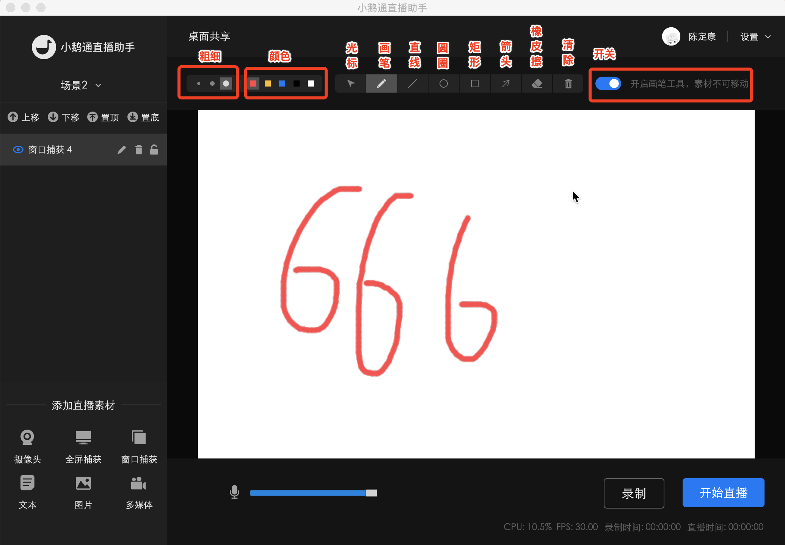Select the 画笔 (pen) drawing tool
Image resolution: width=785 pixels, height=545 pixels.
point(381,83)
